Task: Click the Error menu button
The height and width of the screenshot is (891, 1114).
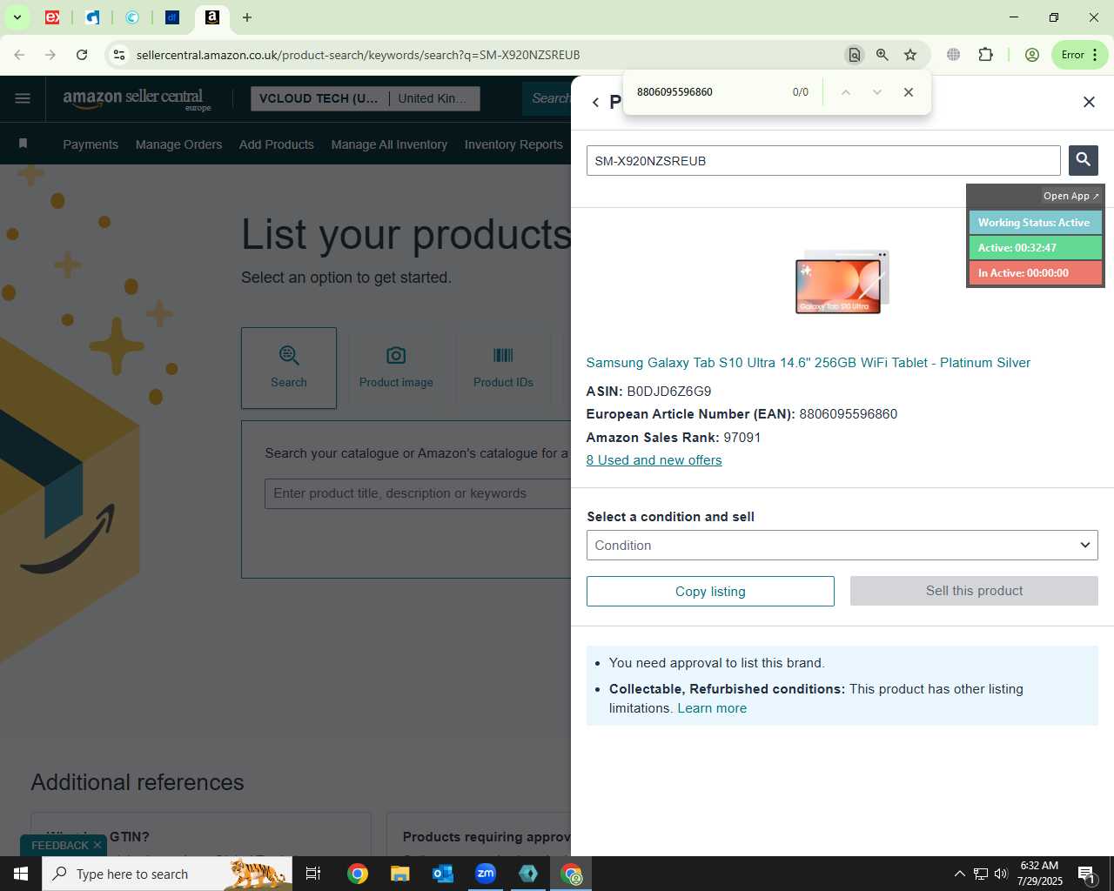Action: click(1079, 55)
